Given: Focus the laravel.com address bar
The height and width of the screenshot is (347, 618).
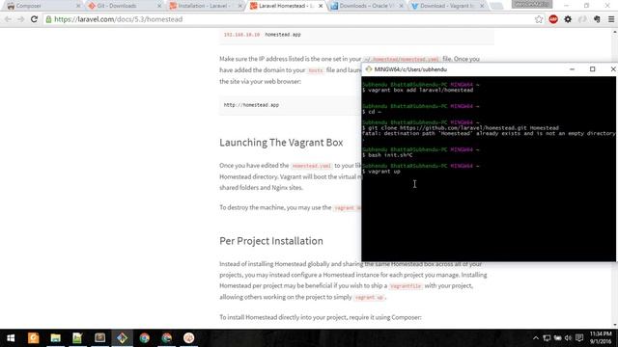Looking at the screenshot, I should tap(292, 19).
